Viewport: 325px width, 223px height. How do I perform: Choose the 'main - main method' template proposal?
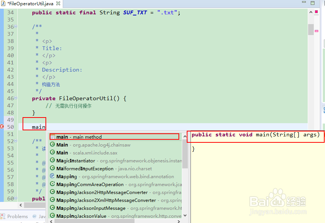point(115,137)
